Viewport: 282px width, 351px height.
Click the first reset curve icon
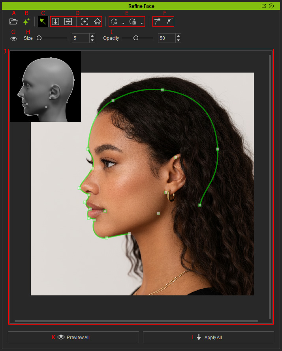pyautogui.click(x=114, y=22)
